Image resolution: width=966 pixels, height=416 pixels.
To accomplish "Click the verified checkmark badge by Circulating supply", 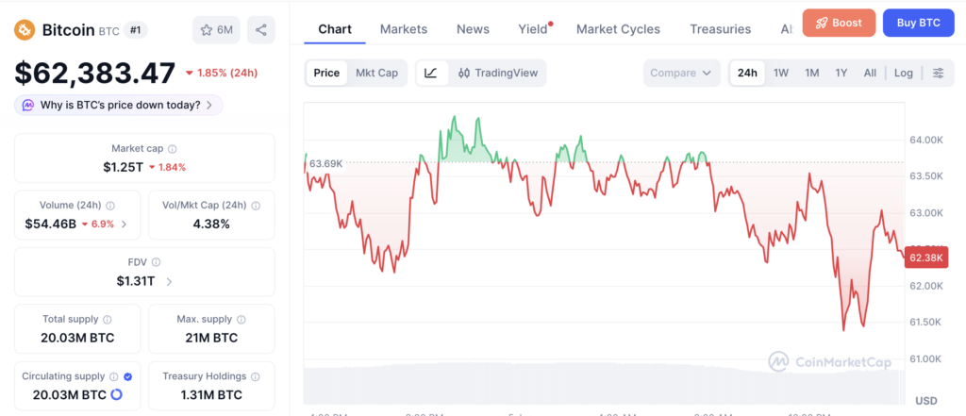I will tap(128, 376).
